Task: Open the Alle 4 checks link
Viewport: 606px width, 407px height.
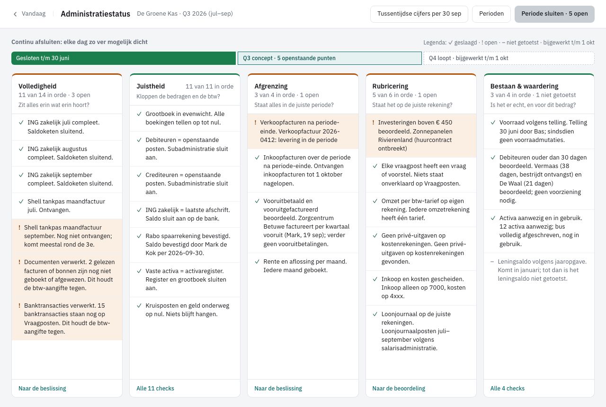Action: click(508, 389)
